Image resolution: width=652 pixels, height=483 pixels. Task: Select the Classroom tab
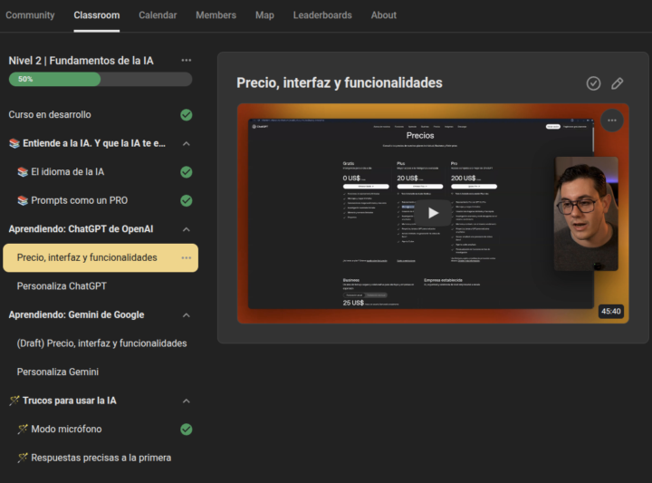click(97, 15)
